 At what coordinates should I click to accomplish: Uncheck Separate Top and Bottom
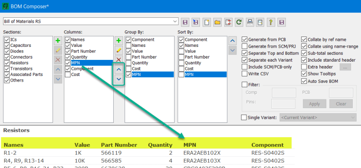click(244, 53)
